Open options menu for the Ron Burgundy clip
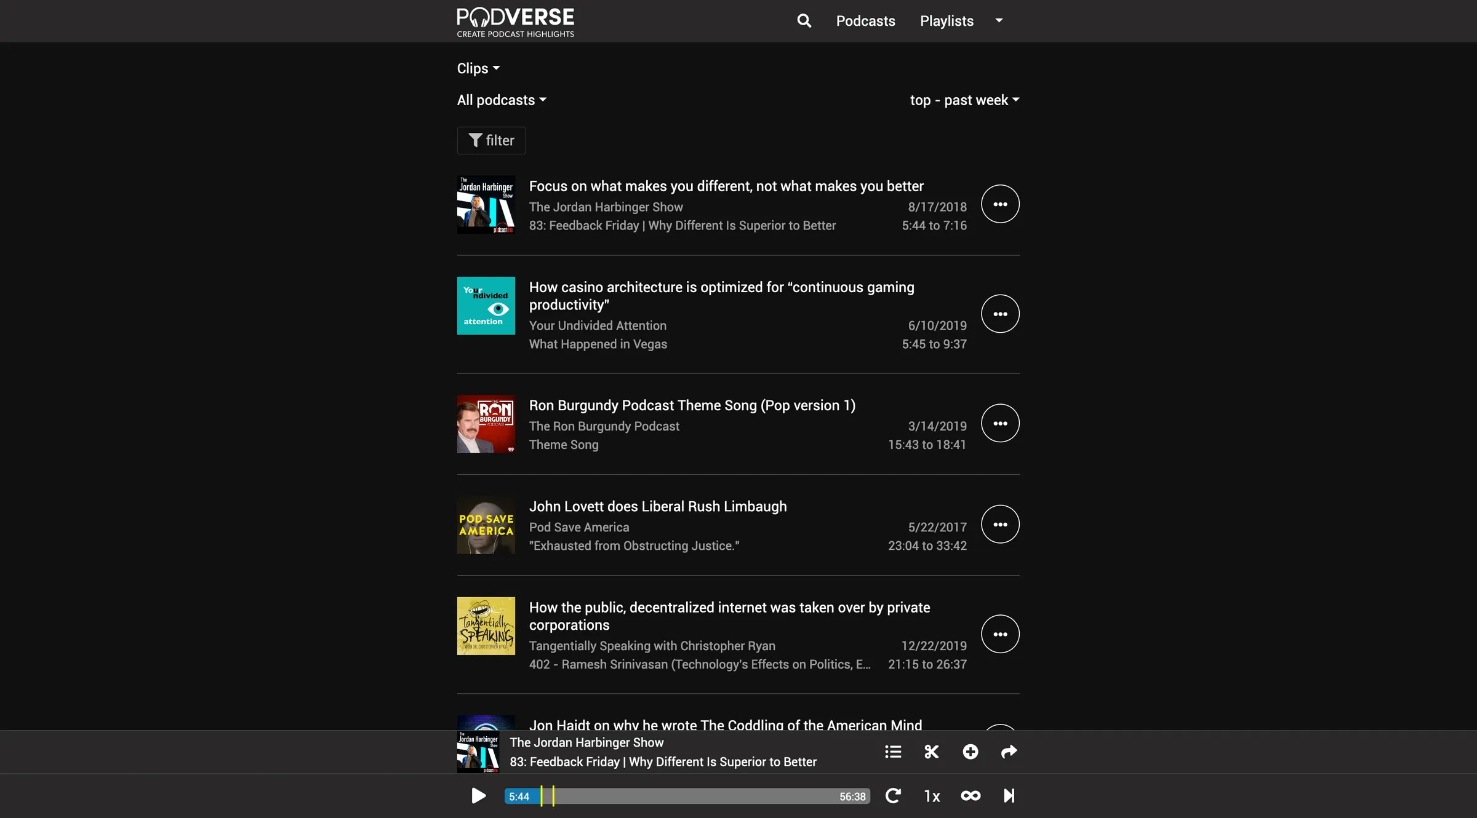 coord(1000,423)
